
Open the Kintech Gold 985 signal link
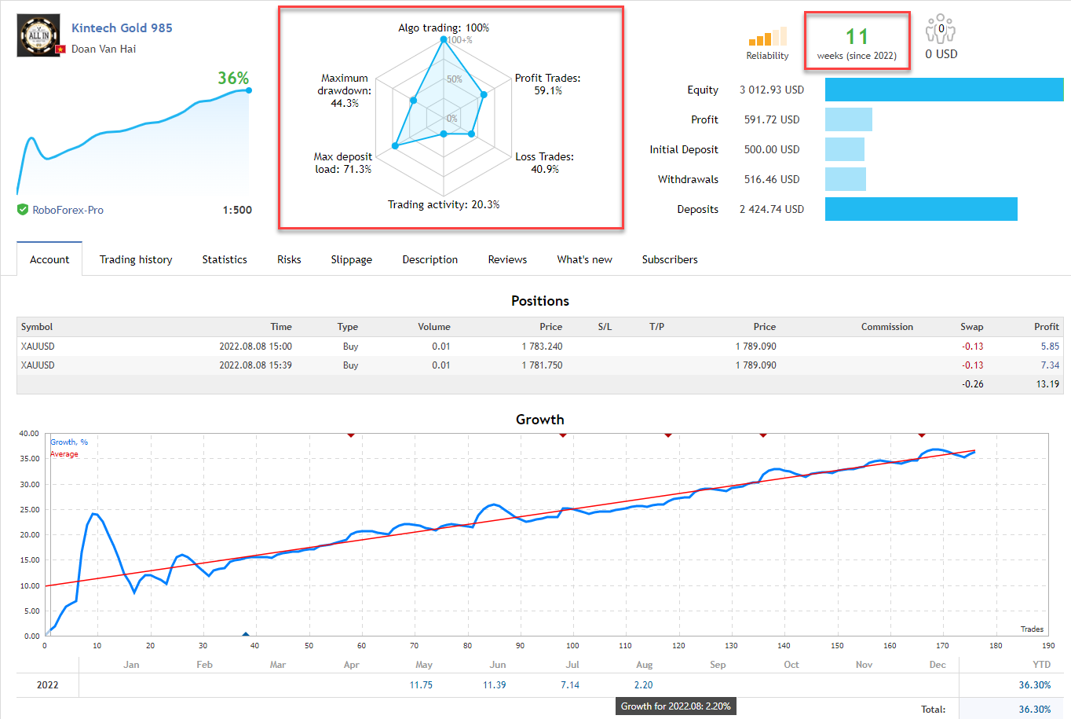(x=122, y=28)
